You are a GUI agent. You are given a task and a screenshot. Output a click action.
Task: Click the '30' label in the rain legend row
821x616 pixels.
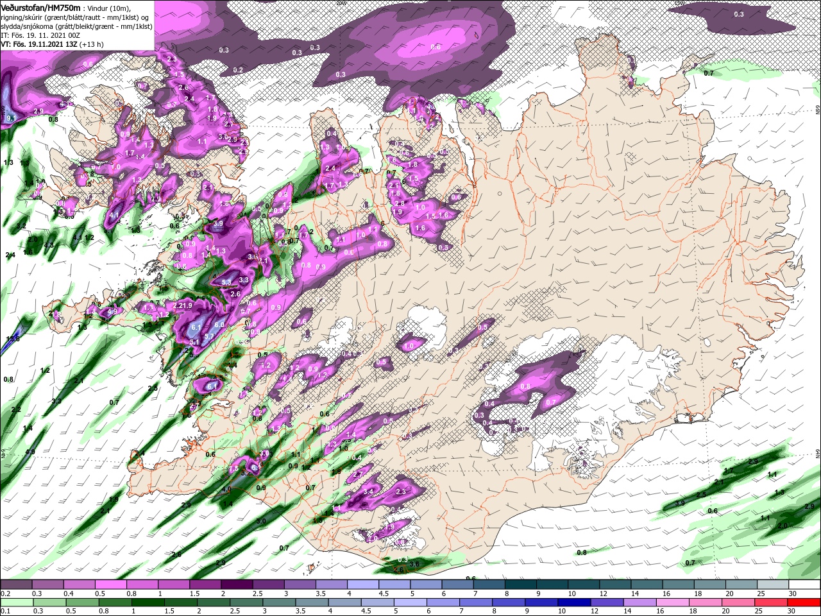(793, 611)
